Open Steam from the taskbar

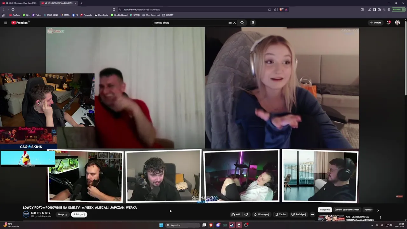click(232, 225)
